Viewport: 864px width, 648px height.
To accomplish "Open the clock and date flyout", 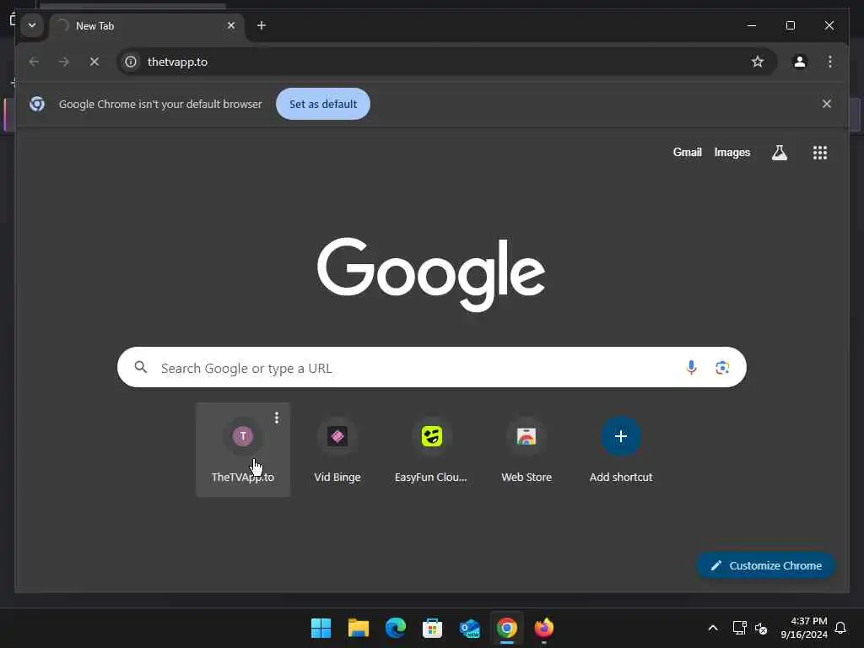I will coord(804,628).
